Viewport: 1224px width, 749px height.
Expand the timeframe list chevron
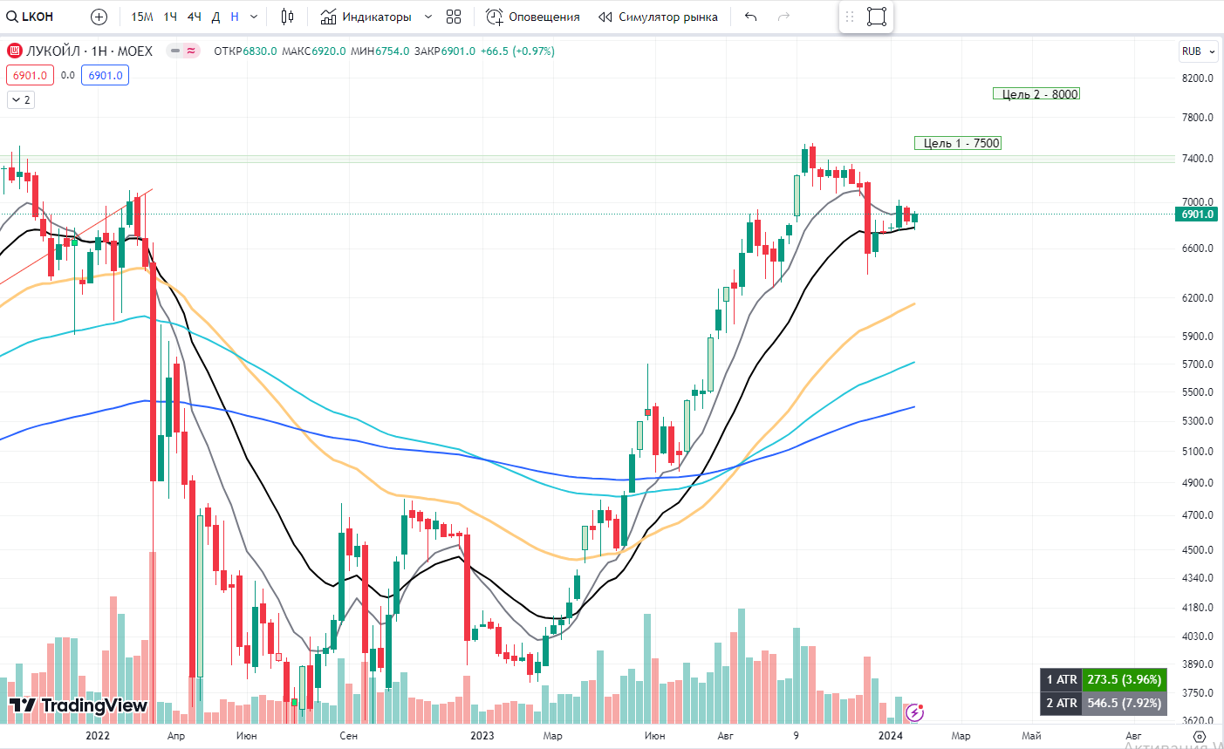254,17
